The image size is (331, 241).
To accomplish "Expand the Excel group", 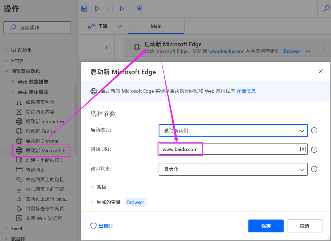I will [6, 228].
